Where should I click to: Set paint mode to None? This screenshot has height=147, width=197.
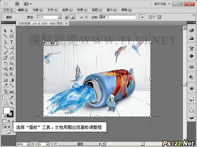point(12,121)
